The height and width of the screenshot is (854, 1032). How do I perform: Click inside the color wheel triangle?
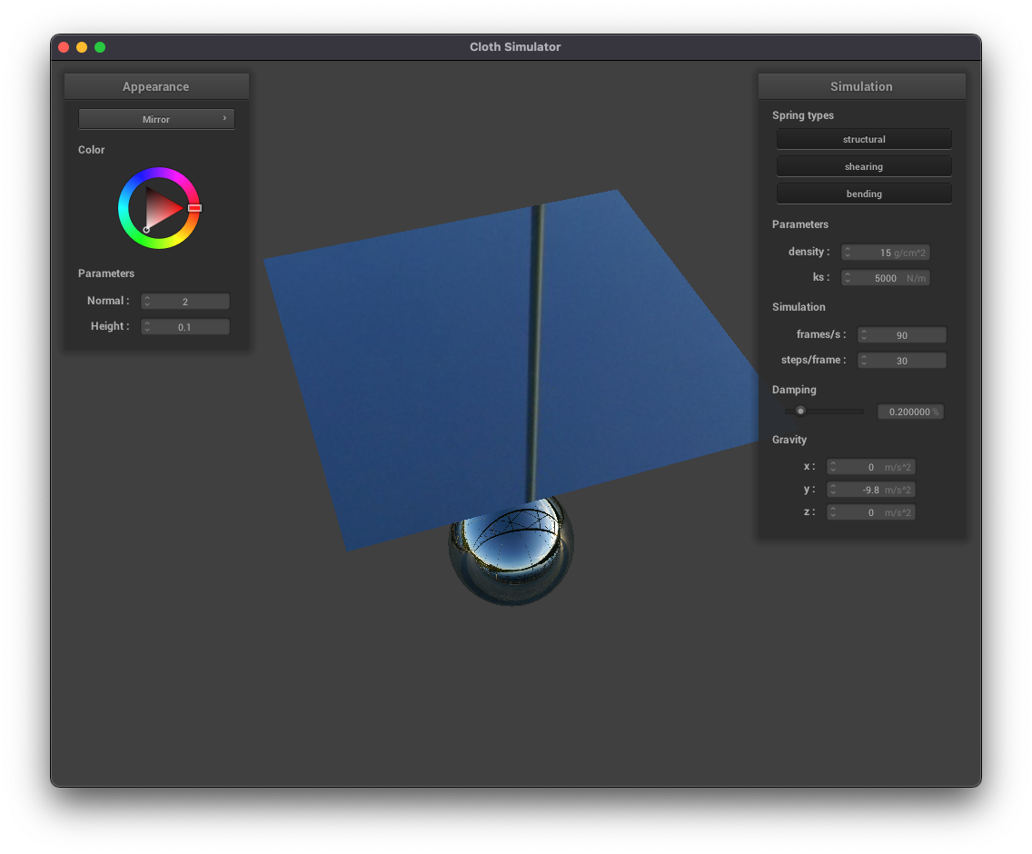[160, 208]
